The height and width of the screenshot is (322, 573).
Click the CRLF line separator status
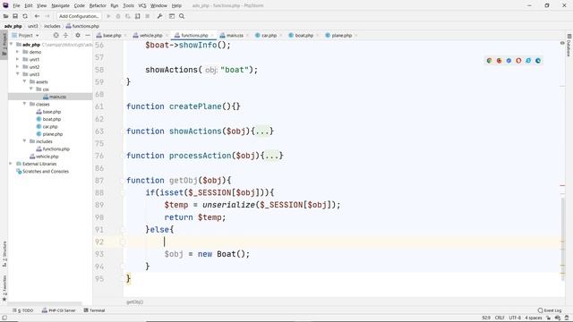click(500, 318)
